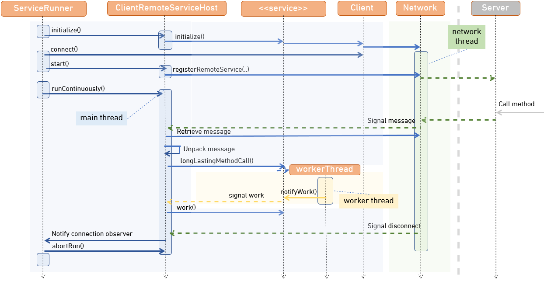This screenshot has height=281, width=544.
Task: Select the Retrieve message arrow label
Action: tap(204, 131)
